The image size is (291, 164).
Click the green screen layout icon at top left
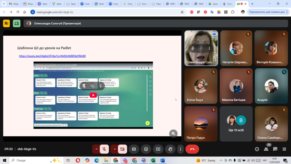point(17,23)
